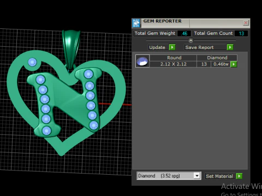This screenshot has width=262, height=196.
Task: Click the Round shape cell
Action: (x=174, y=58)
